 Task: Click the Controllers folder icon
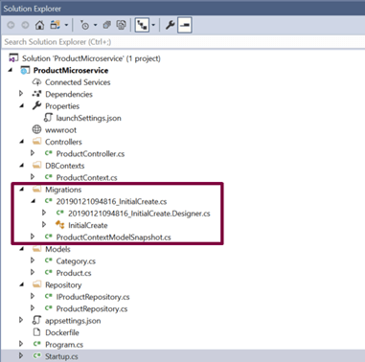[x=36, y=142]
